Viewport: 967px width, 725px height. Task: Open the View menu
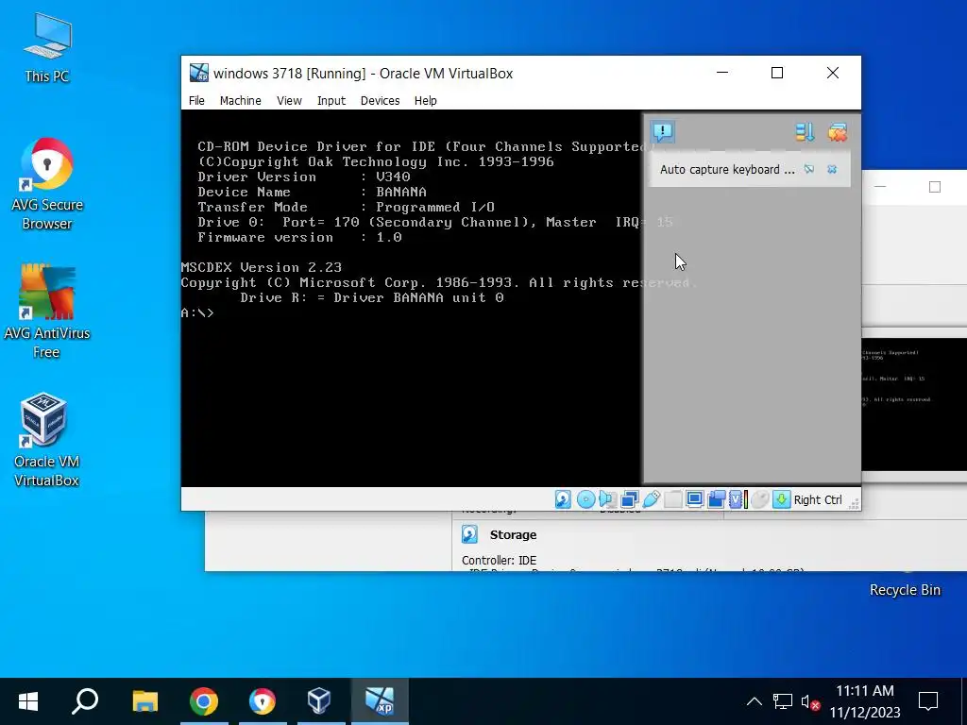coord(289,100)
